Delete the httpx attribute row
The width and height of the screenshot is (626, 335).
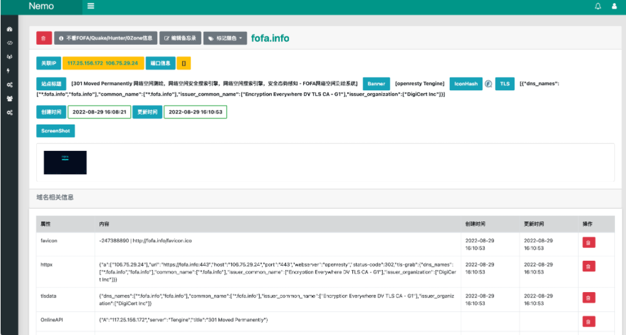click(589, 266)
